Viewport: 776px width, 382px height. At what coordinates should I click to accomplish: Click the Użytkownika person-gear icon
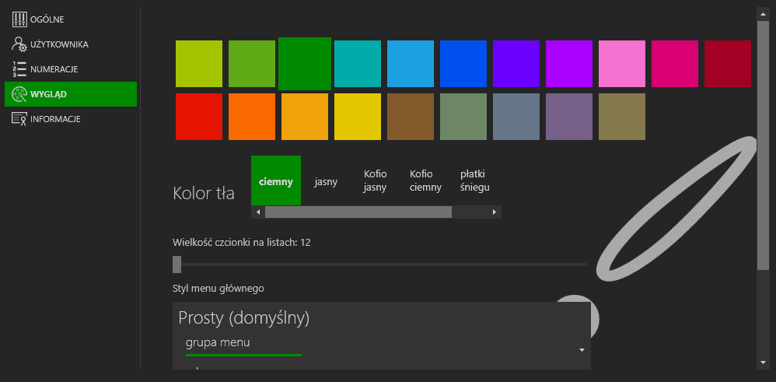pos(19,44)
